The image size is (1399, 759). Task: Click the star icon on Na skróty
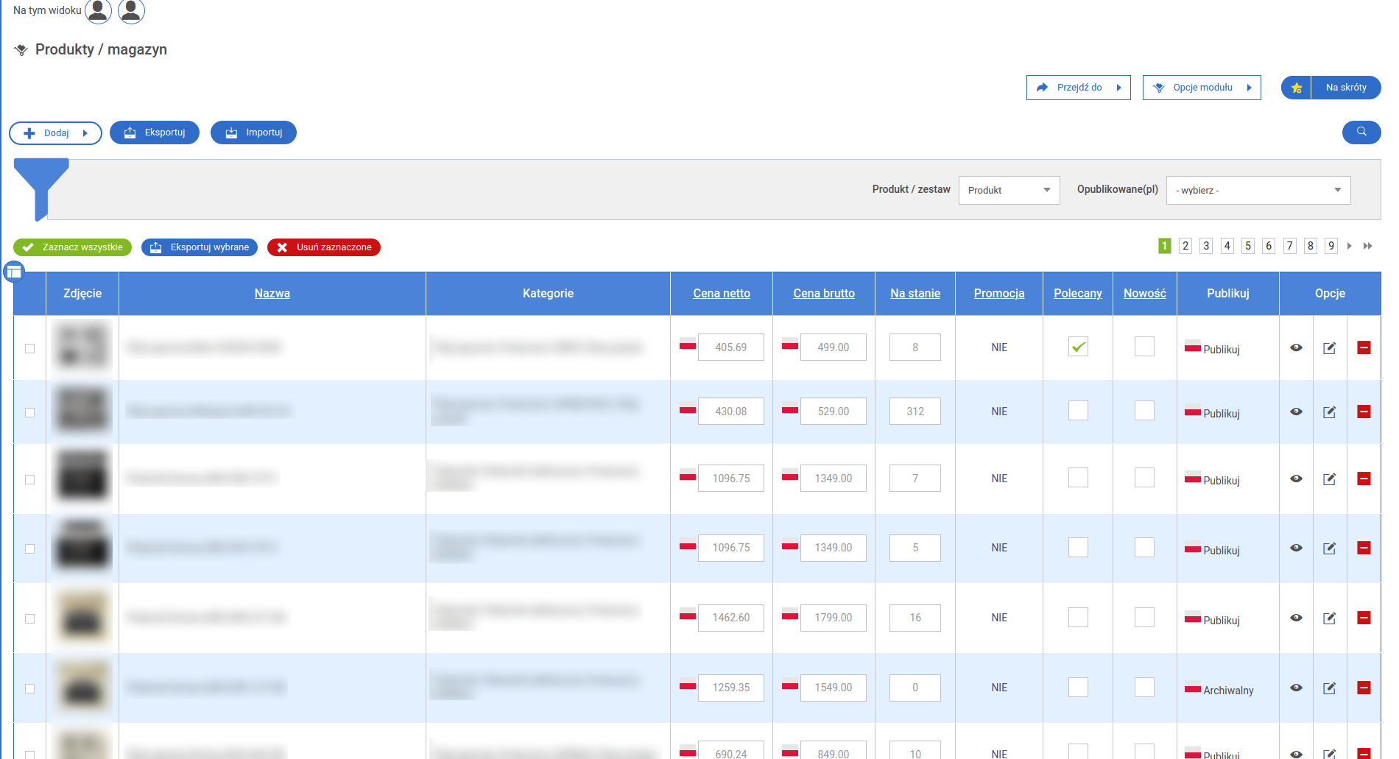(1297, 88)
